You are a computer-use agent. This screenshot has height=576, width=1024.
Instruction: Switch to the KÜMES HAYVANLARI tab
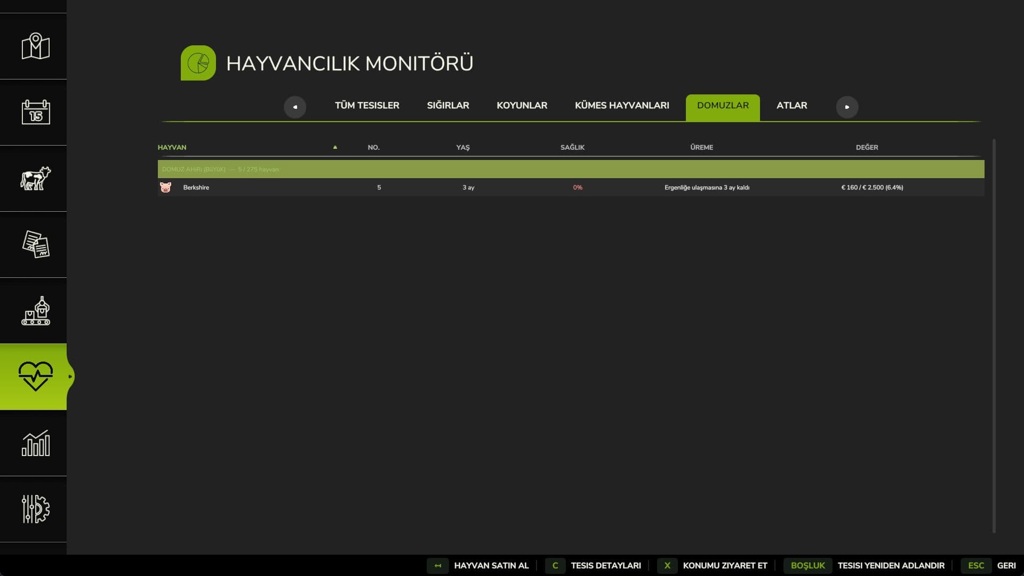622,106
